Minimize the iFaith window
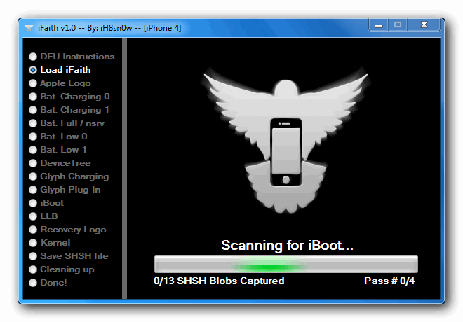Viewport: 463px width, 322px height. click(379, 25)
